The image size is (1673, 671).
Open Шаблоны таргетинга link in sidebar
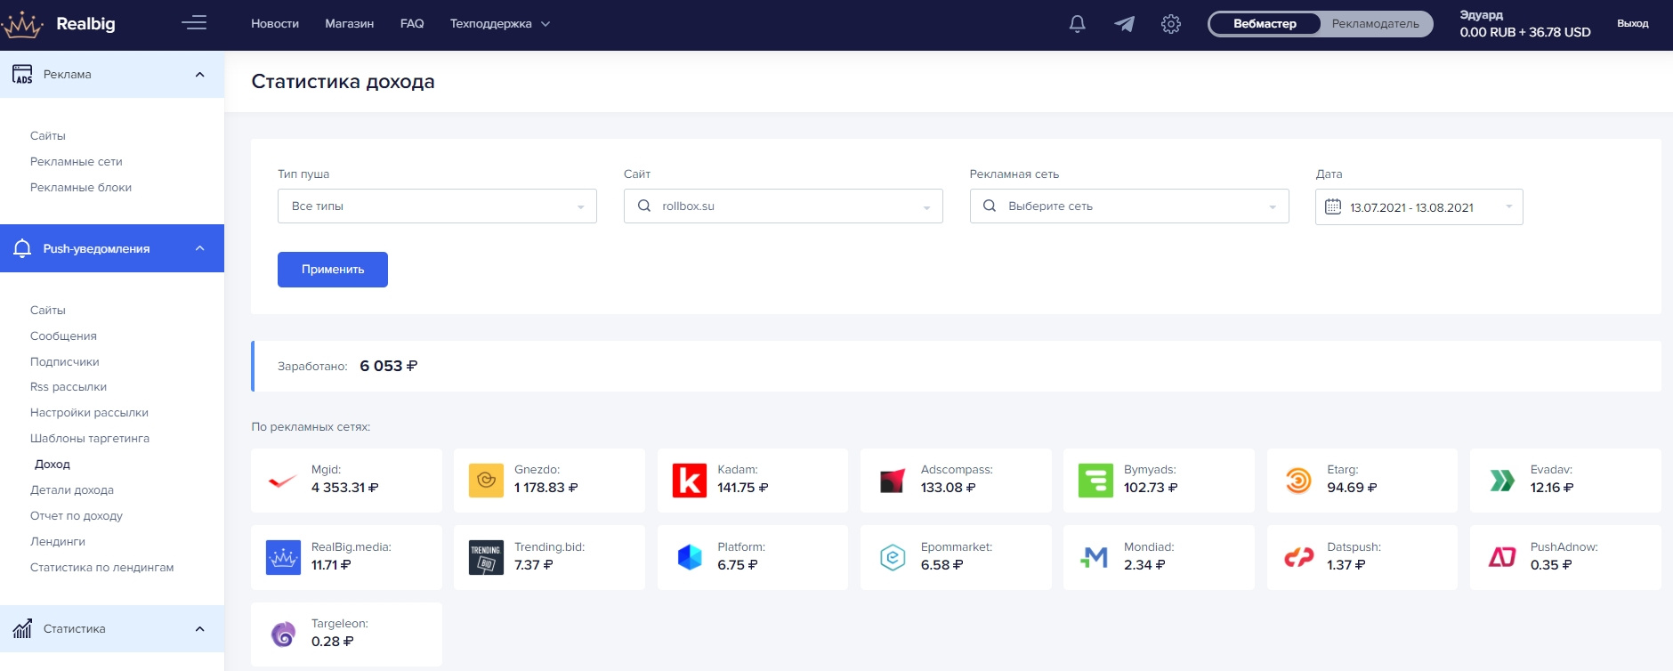pyautogui.click(x=90, y=438)
